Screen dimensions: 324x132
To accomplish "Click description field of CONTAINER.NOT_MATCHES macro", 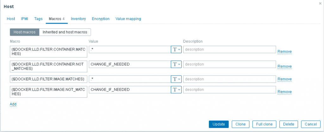I will point(230,64).
